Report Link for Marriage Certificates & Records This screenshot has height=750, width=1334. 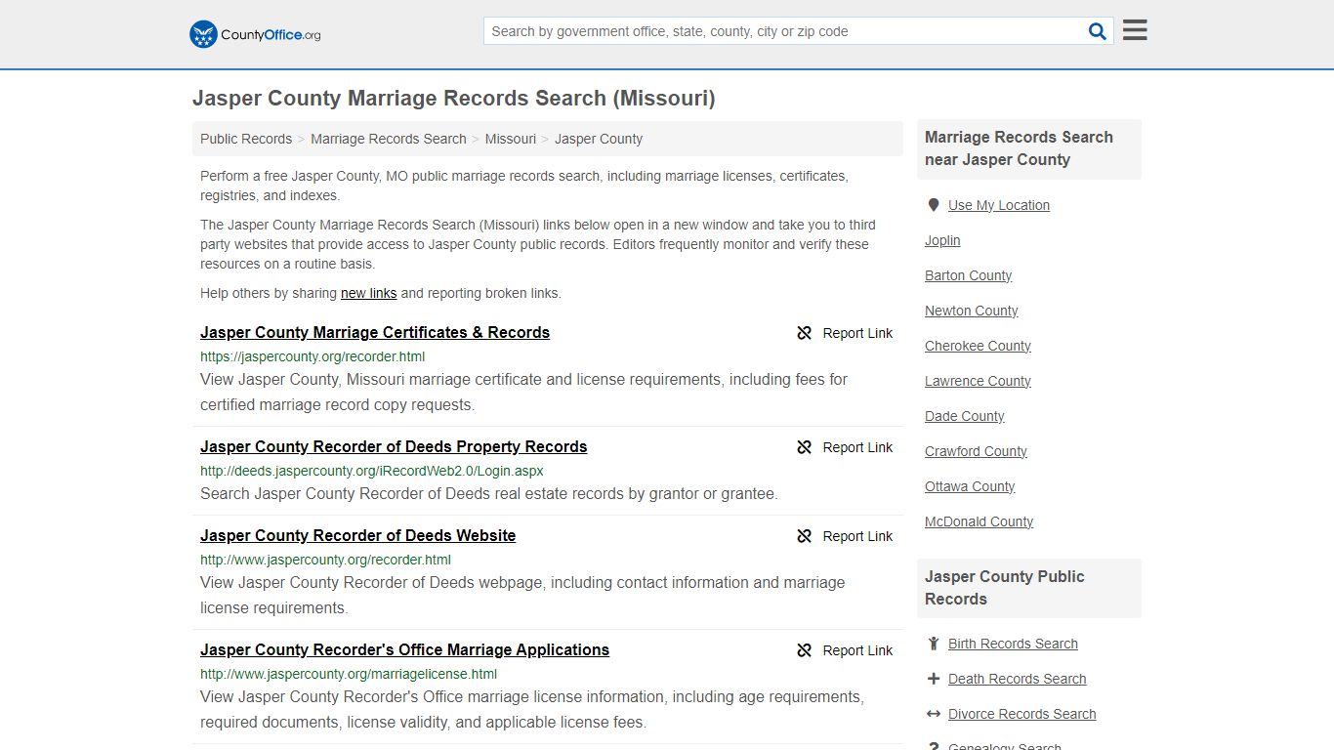click(857, 333)
